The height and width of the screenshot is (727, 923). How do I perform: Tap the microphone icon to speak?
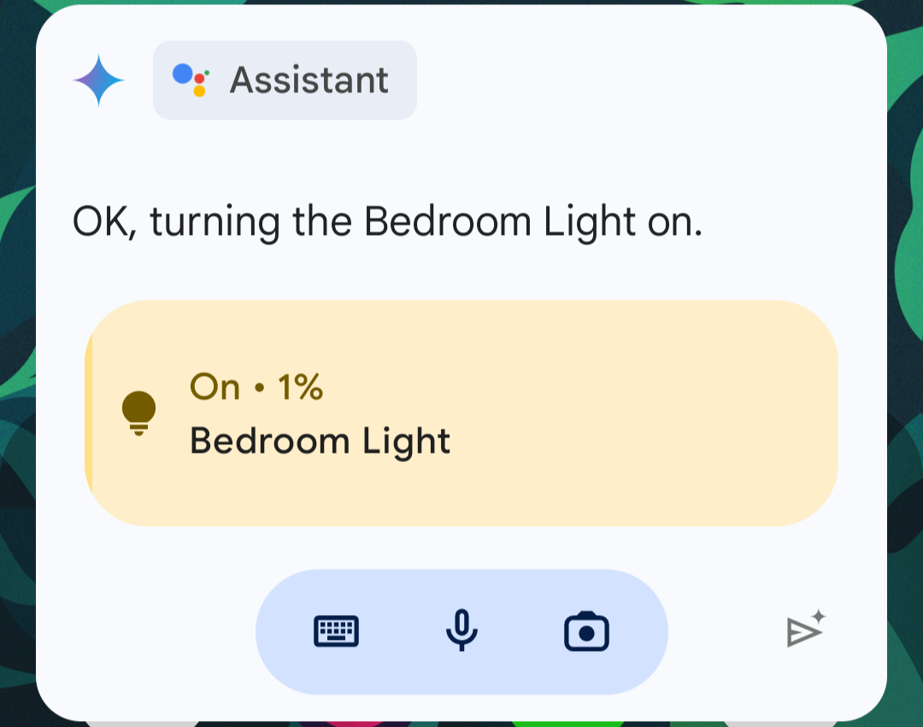point(461,632)
